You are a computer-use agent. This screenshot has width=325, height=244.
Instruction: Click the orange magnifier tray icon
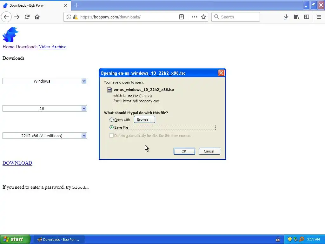[x=302, y=239]
